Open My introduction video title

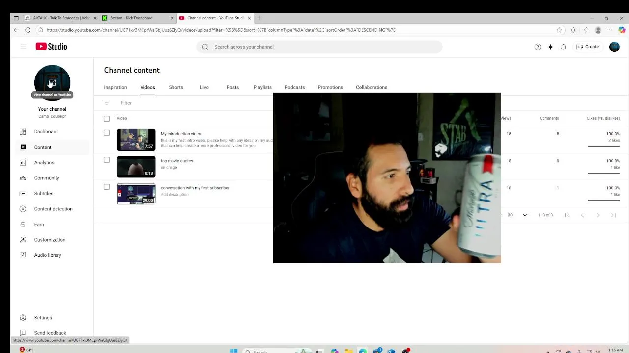pos(181,134)
